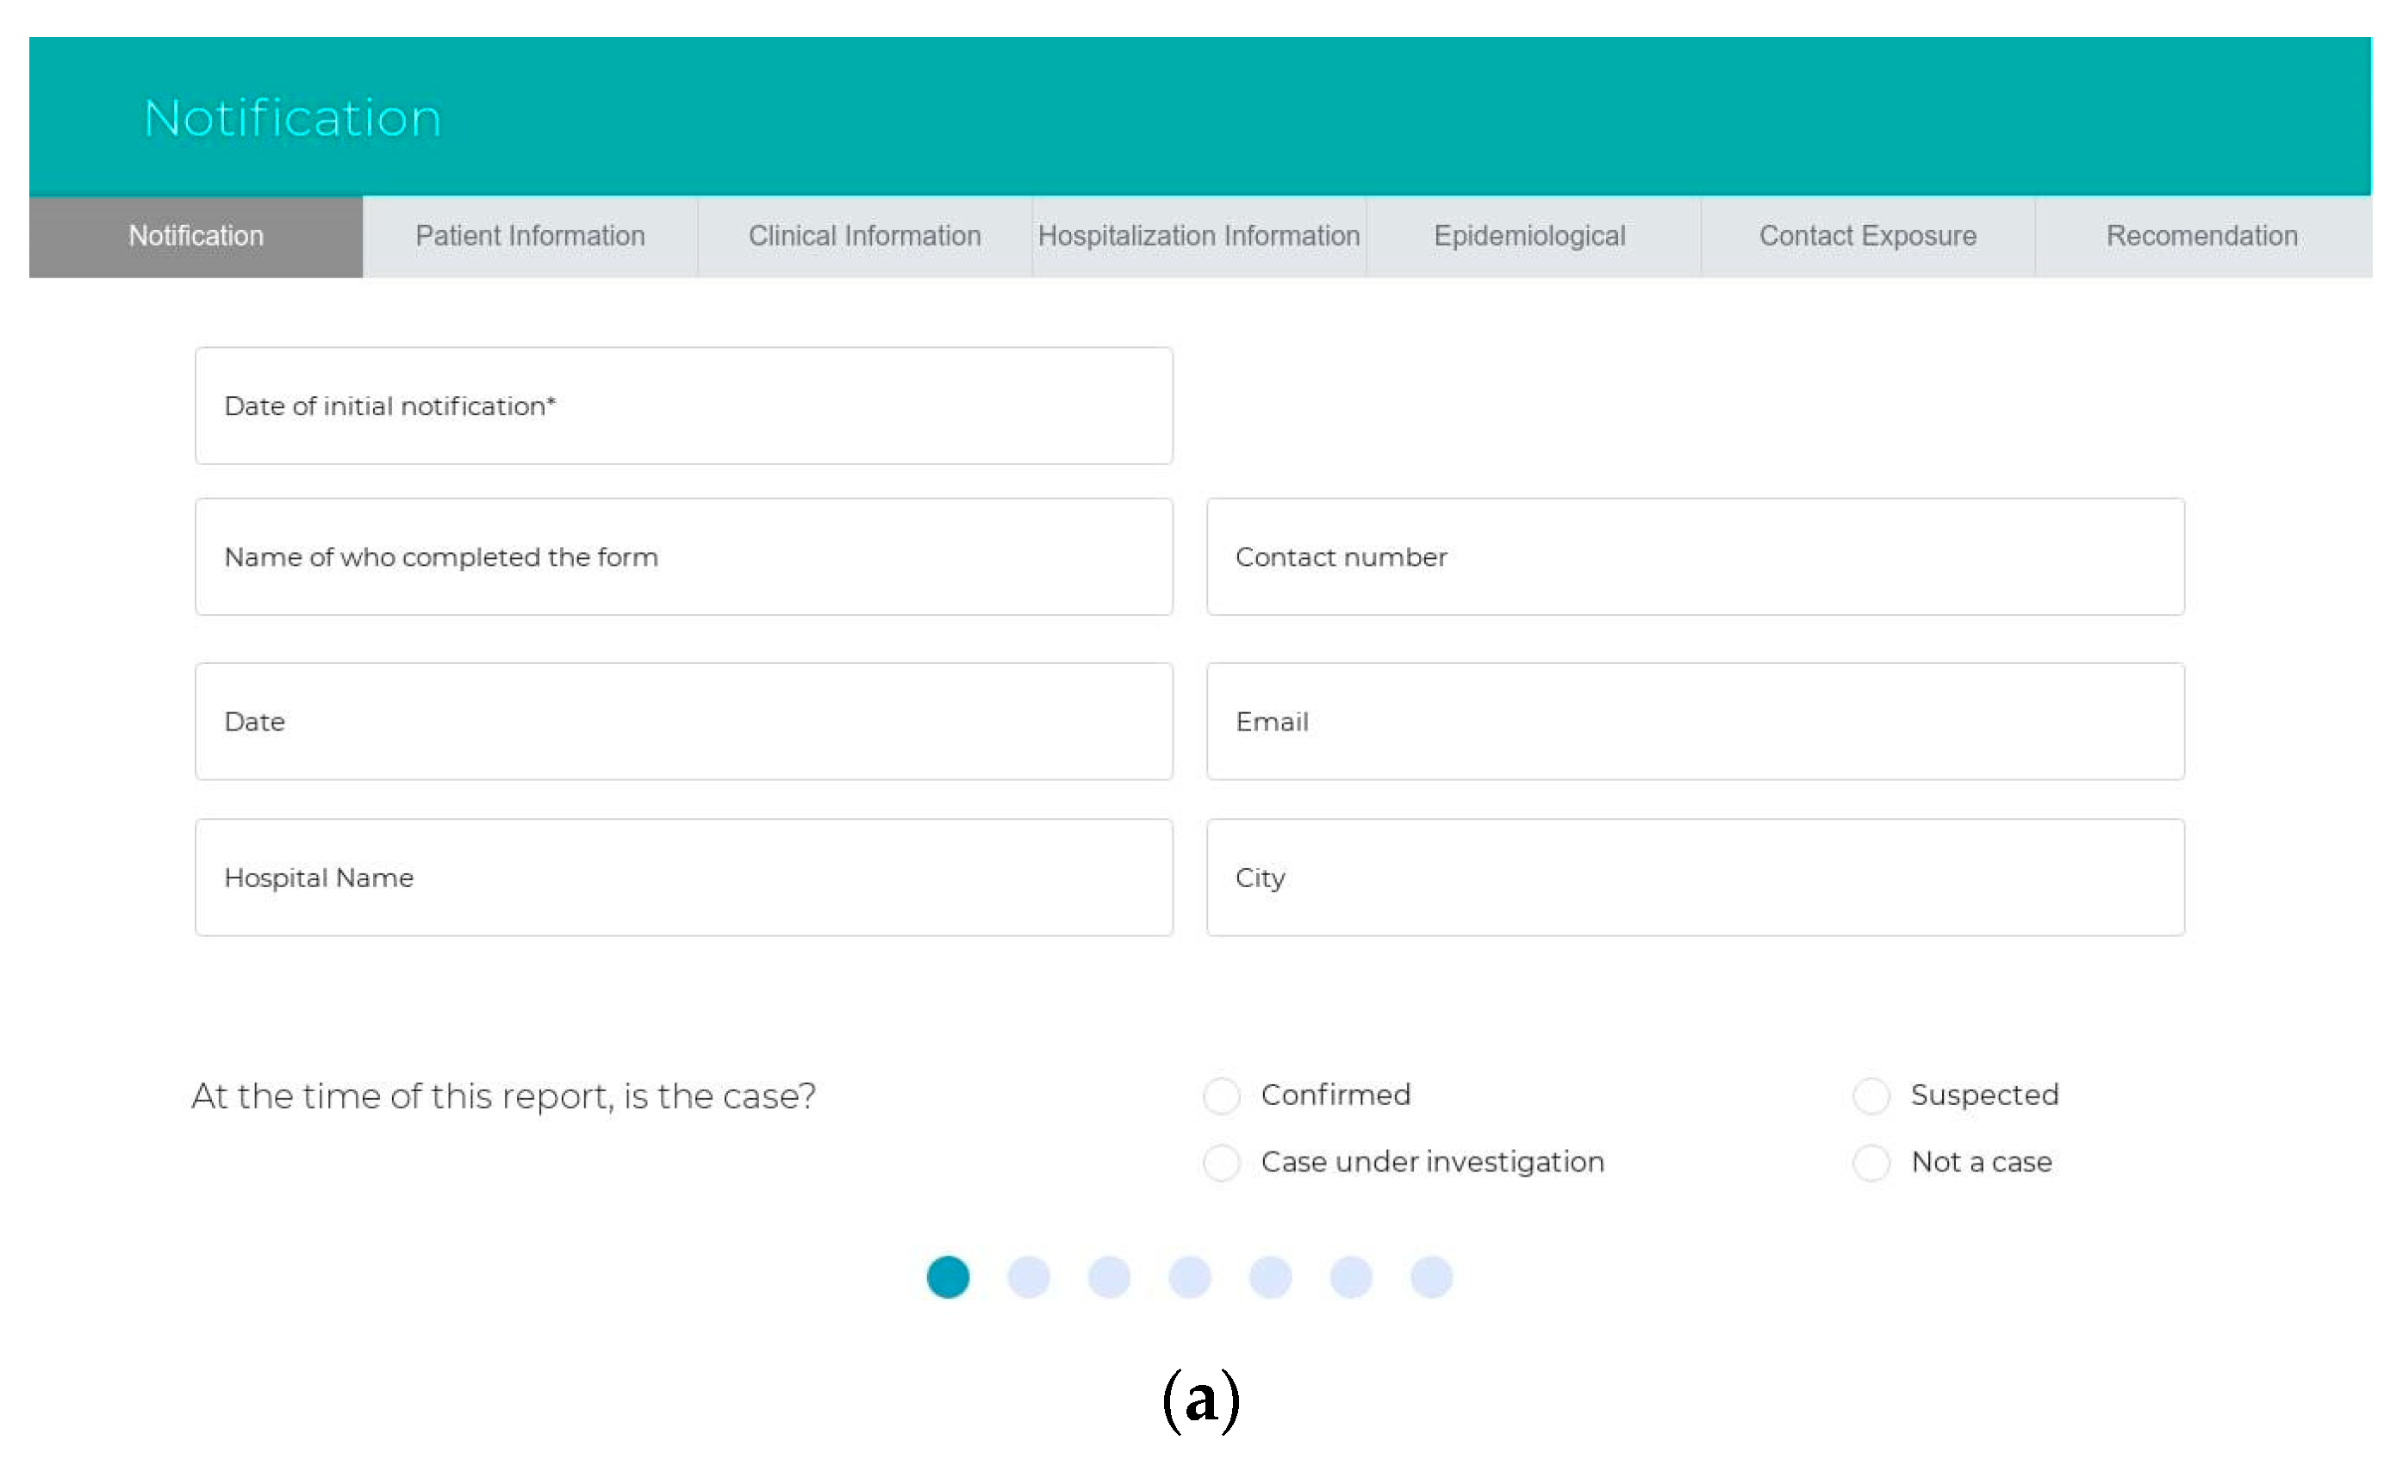The width and height of the screenshot is (2403, 1459).
Task: Click the Name of who completed the form field
Action: (x=682, y=556)
